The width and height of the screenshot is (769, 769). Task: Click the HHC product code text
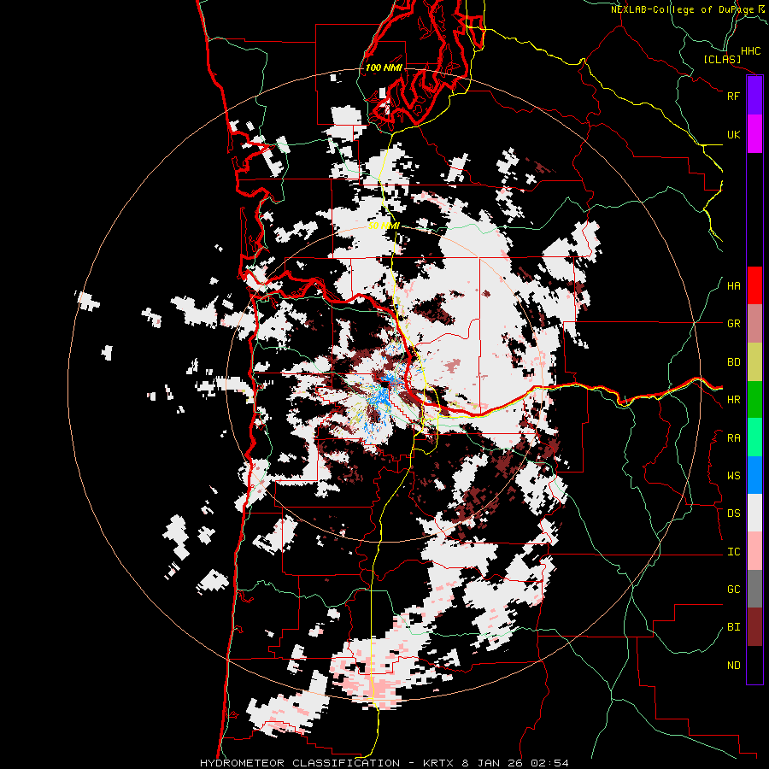(x=750, y=51)
